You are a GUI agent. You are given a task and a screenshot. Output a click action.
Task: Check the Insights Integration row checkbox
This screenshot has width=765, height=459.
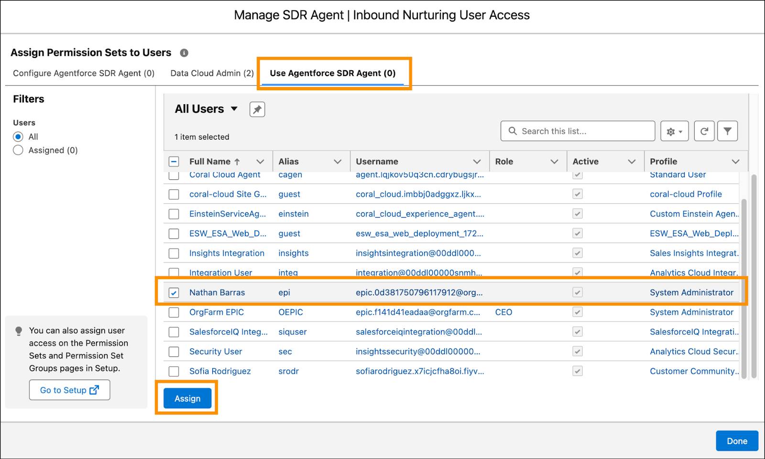pos(174,253)
